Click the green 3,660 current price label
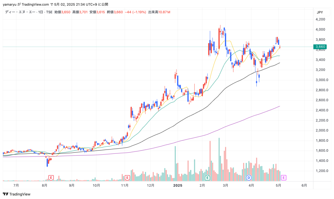The image size is (334, 199). tap(320, 47)
